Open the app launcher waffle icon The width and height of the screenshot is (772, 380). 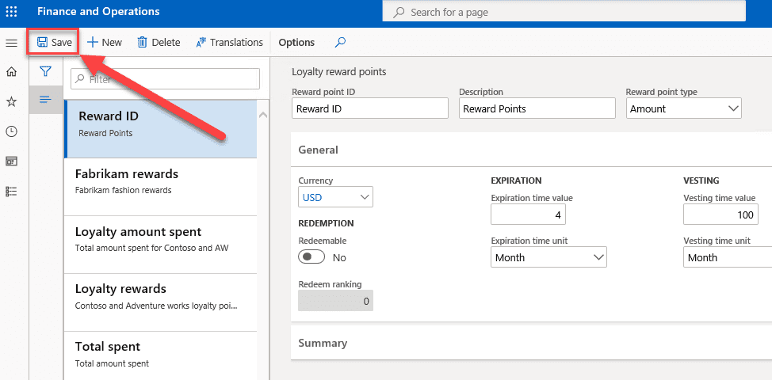click(x=11, y=11)
